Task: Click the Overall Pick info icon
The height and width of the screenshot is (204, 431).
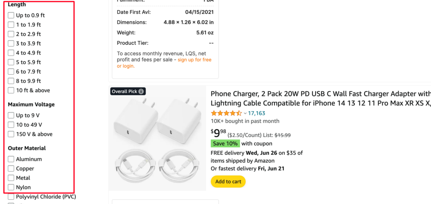Action: point(141,92)
